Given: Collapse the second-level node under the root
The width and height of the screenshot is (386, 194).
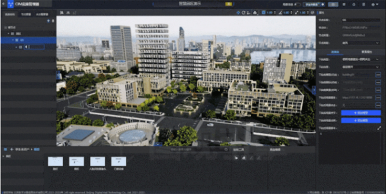Looking at the screenshot, I should coord(9,33).
